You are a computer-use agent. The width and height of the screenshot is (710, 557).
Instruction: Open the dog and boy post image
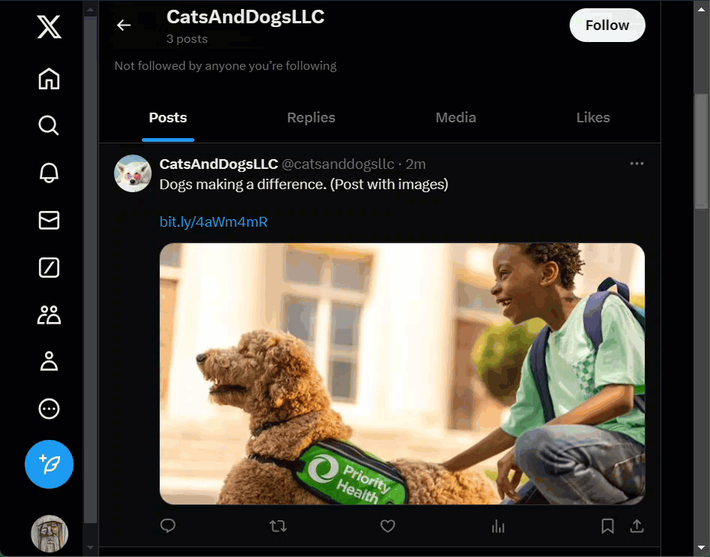pos(402,373)
